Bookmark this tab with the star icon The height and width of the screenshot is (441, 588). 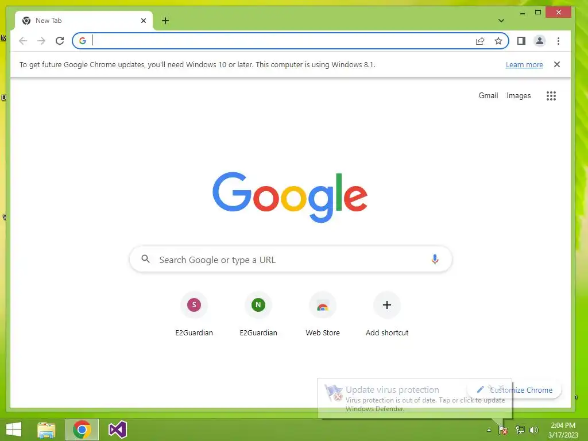[x=498, y=41]
